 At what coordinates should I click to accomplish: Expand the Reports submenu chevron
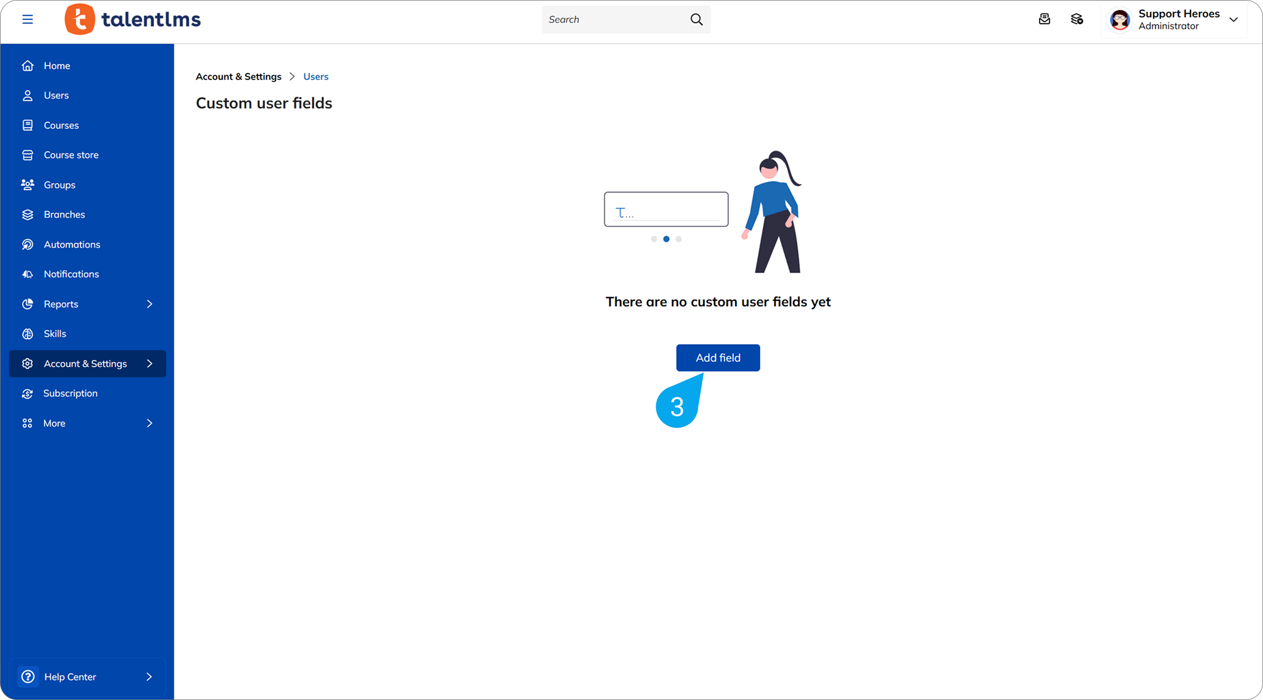149,304
